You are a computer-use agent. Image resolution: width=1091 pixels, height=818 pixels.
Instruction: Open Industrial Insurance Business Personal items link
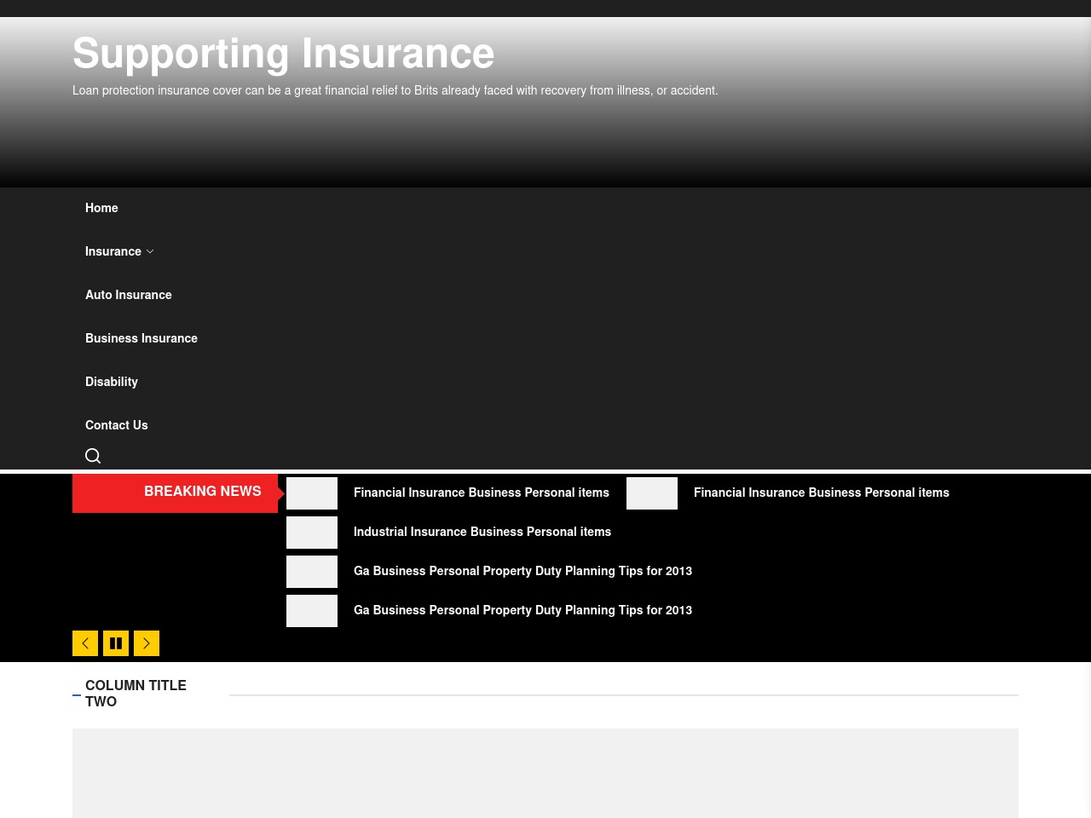click(x=482, y=532)
